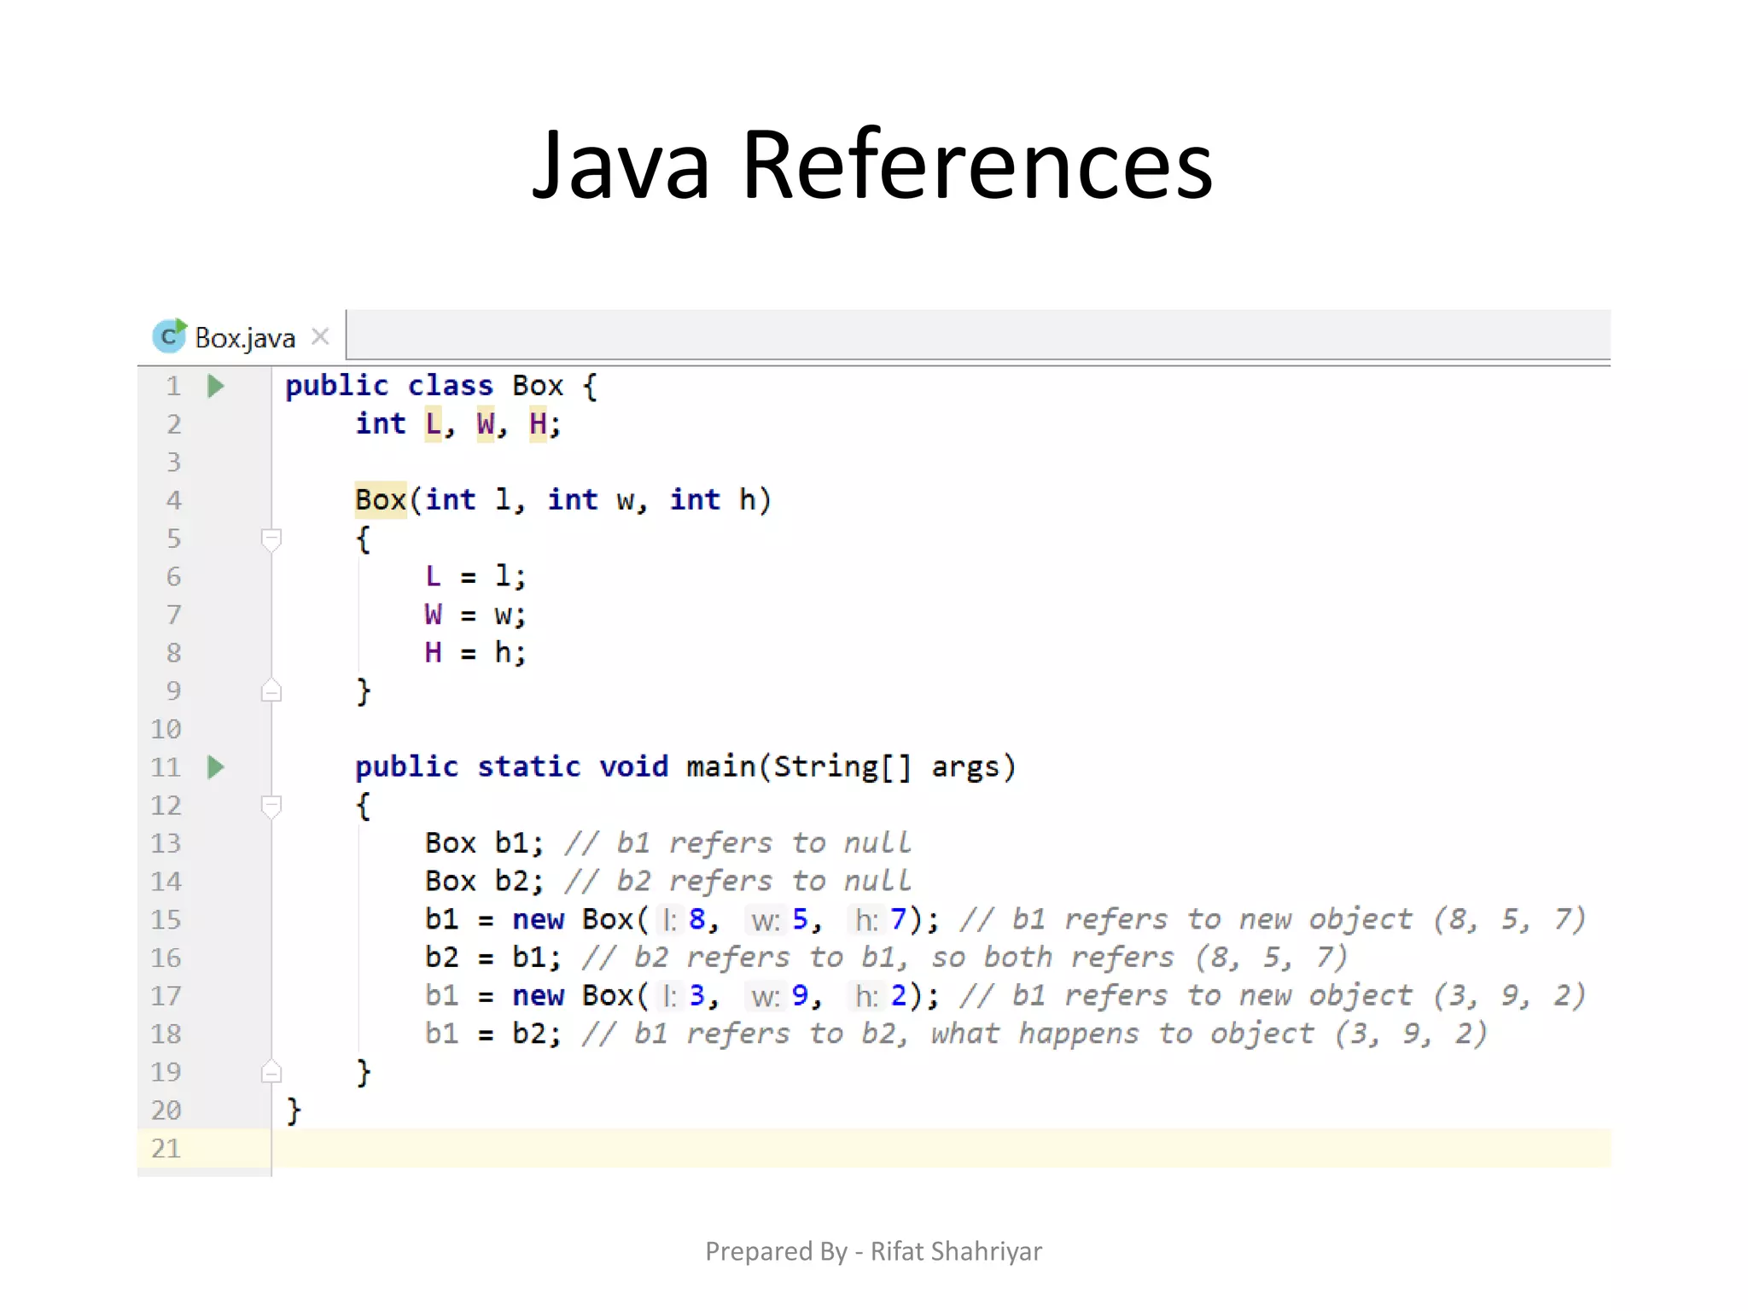Click parameter hint 'l:' before 8
This screenshot has height=1311, width=1748.
pos(670,920)
